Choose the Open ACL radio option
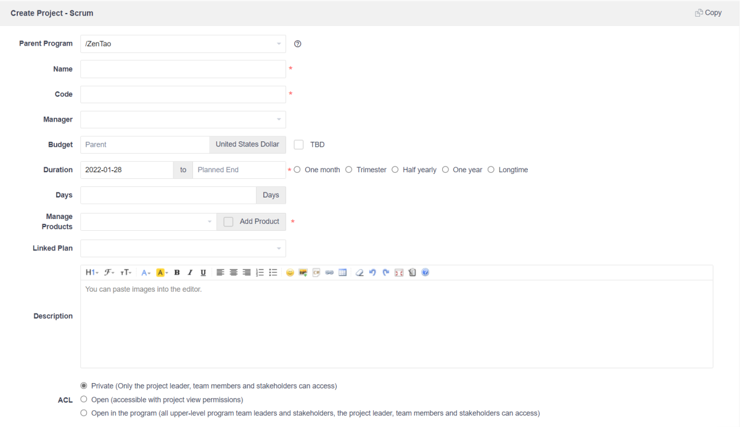 pos(84,399)
